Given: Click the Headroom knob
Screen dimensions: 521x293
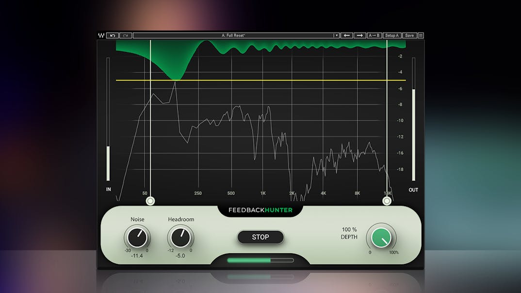Looking at the screenshot, I should tap(180, 237).
